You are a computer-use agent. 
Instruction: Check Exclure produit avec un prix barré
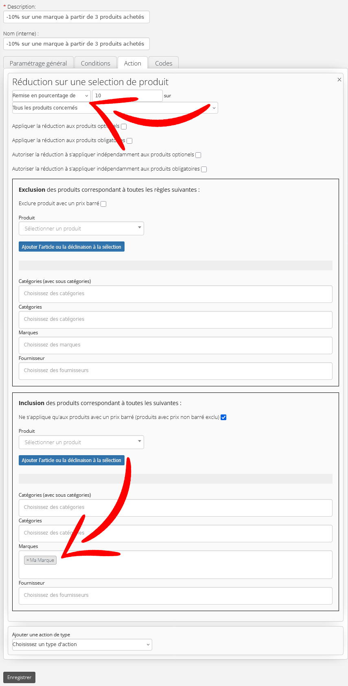(x=103, y=204)
